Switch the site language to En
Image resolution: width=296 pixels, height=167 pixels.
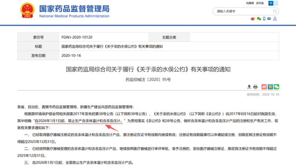pyautogui.click(x=275, y=3)
